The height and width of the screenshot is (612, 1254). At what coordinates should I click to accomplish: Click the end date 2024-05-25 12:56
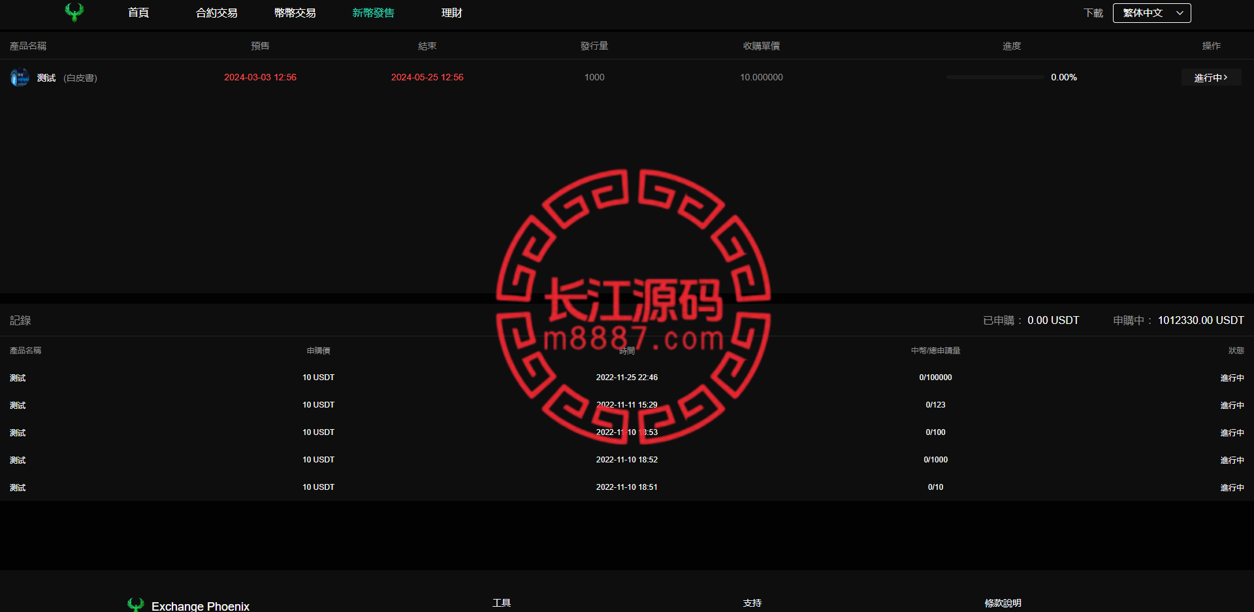coord(427,77)
